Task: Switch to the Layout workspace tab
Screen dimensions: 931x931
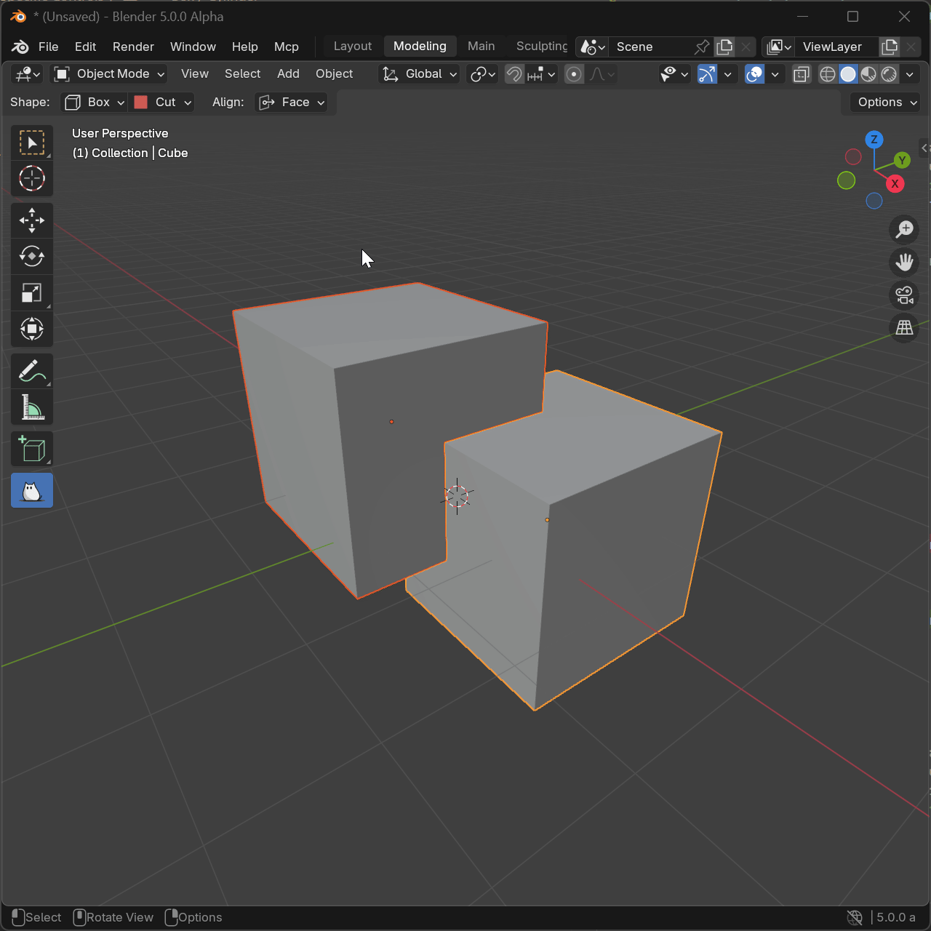Action: coord(352,46)
